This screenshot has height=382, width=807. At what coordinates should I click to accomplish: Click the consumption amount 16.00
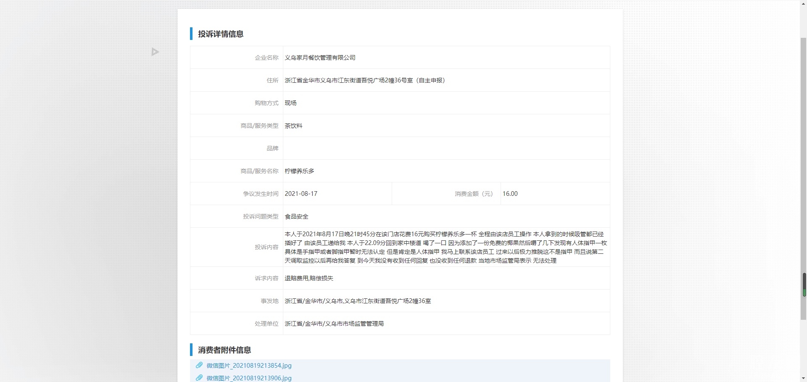[510, 194]
